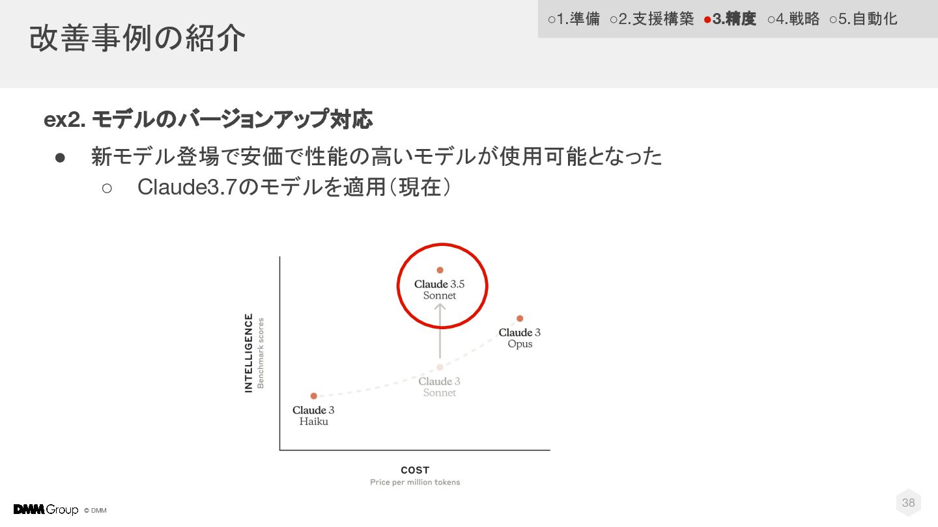
Task: Click the "COST" axis label
Action: [x=415, y=470]
